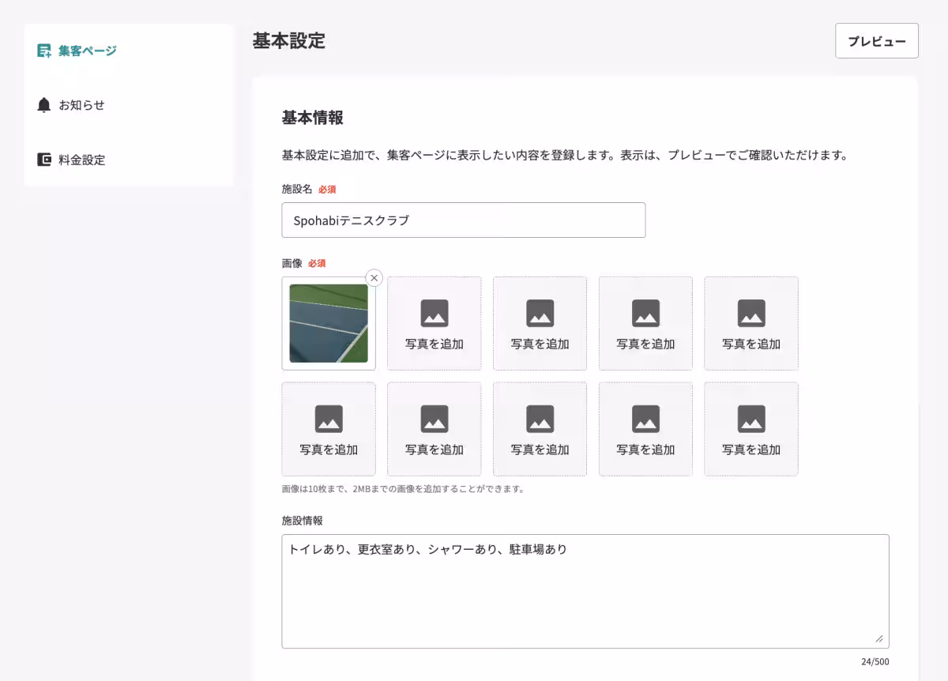Click the resize handle of 施設情報 textarea
Image resolution: width=948 pixels, height=681 pixels.
tap(879, 638)
